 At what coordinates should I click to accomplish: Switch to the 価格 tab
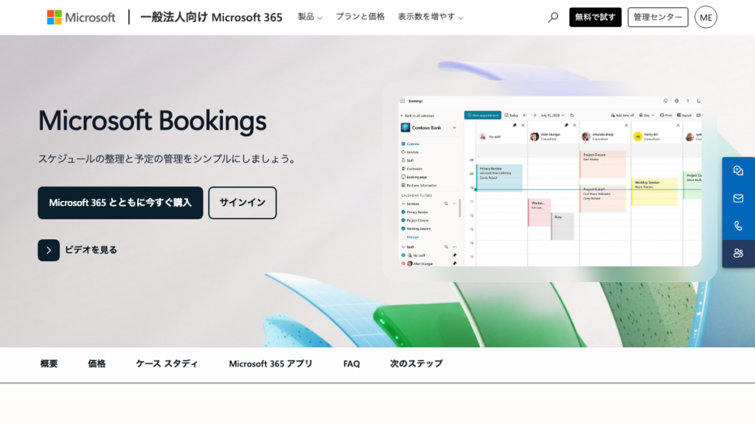point(97,364)
